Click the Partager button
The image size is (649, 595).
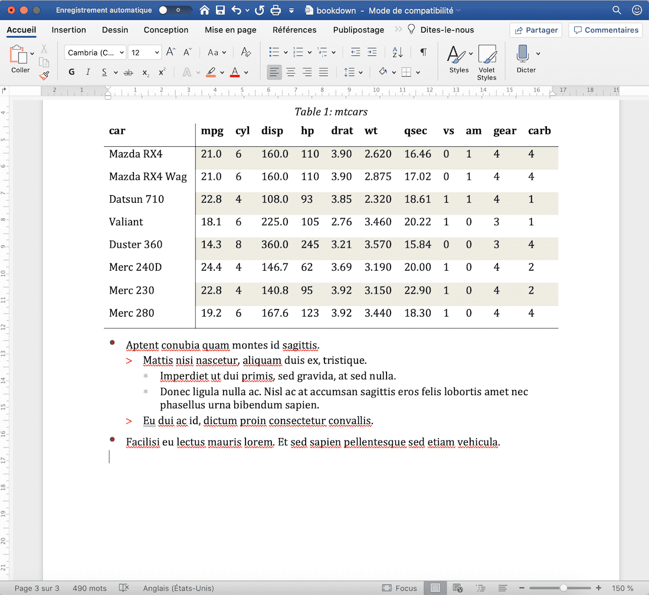click(536, 30)
